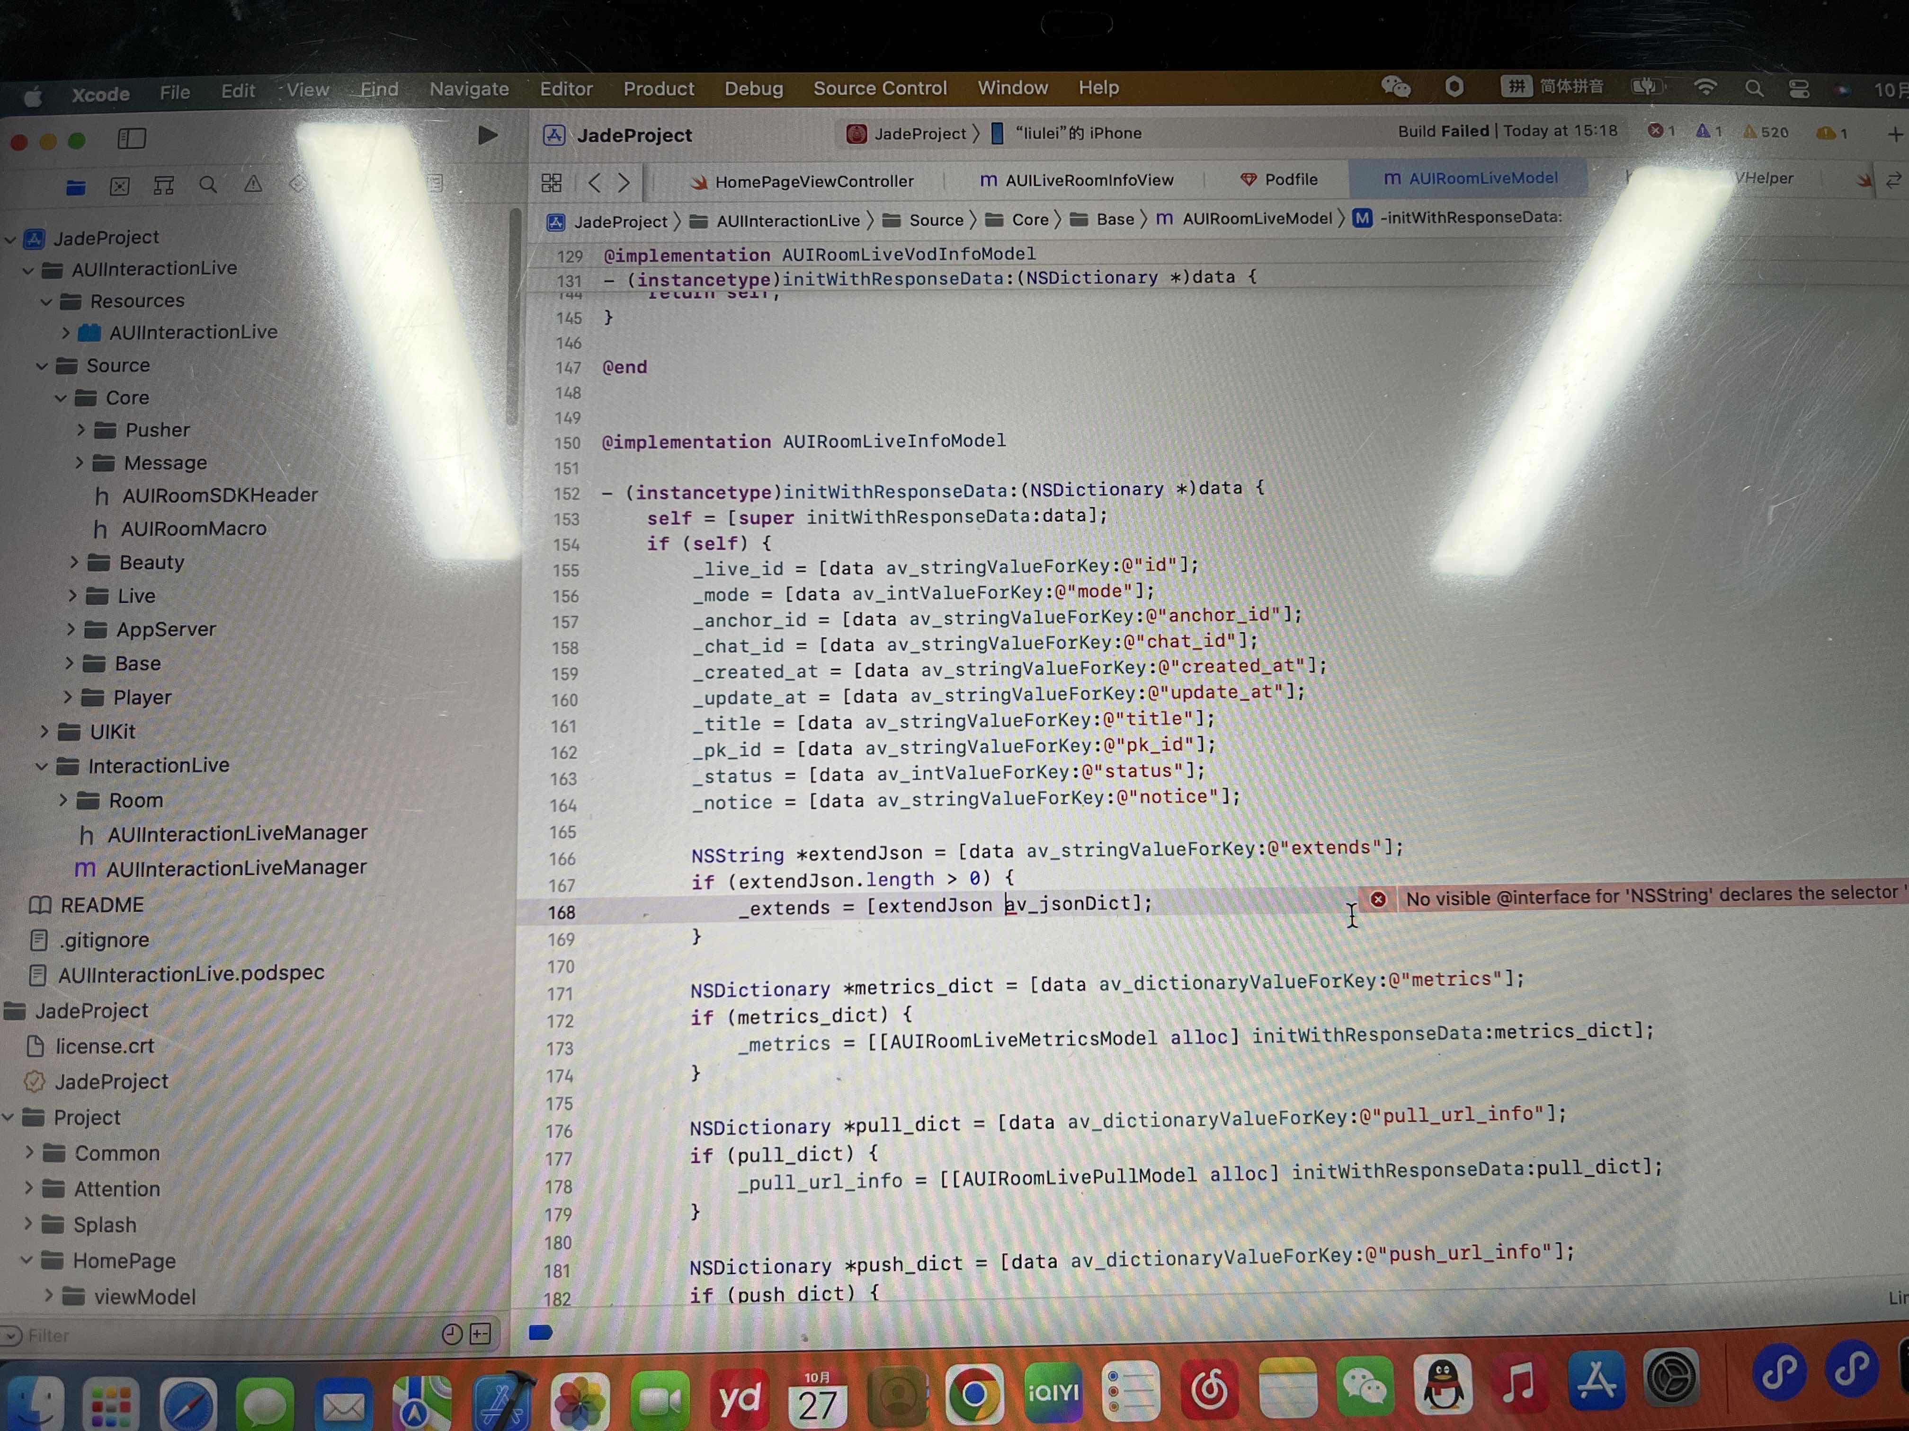Open the AUIInteractionLiveManager m file

[221, 868]
